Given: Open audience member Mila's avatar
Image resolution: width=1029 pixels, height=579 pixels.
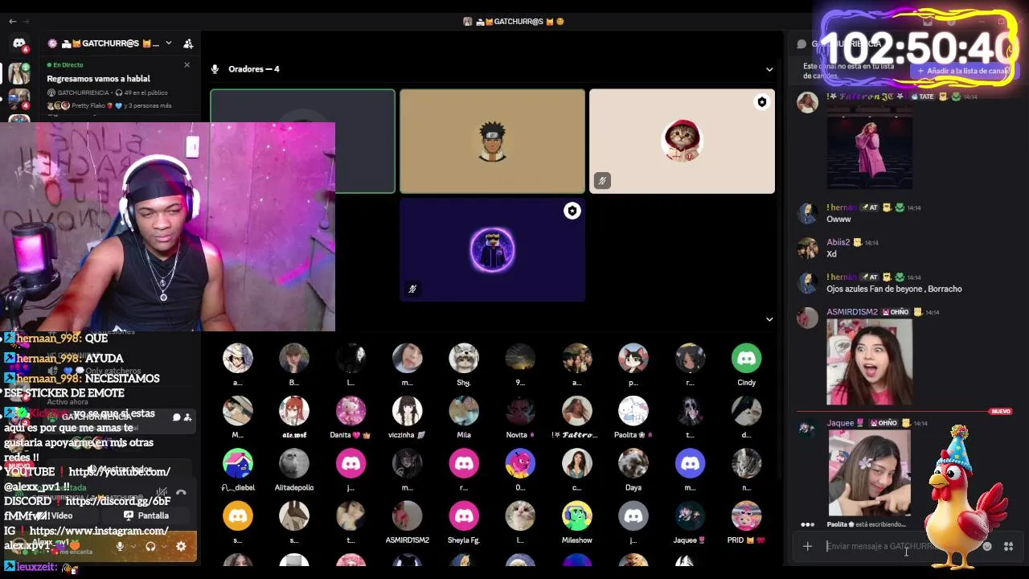Looking at the screenshot, I should click(x=464, y=411).
